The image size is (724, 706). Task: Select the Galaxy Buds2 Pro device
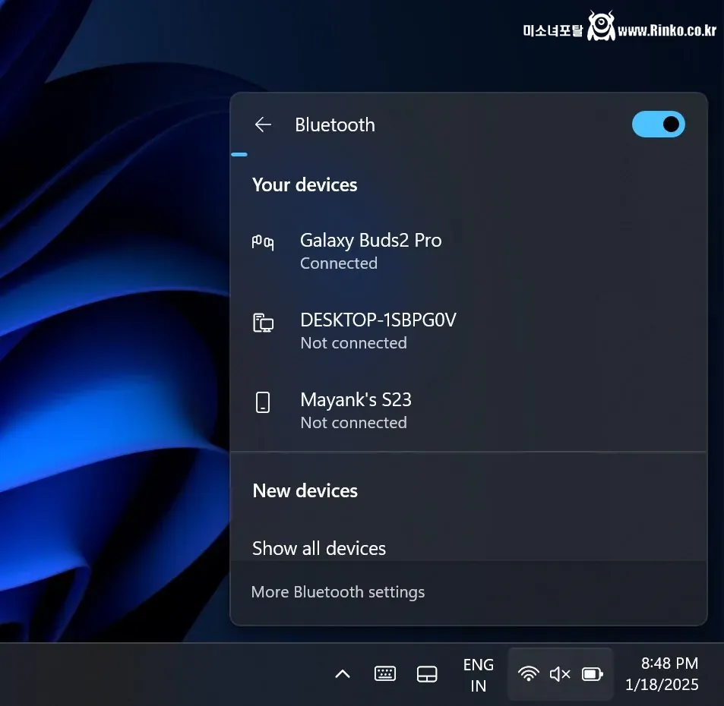[371, 251]
